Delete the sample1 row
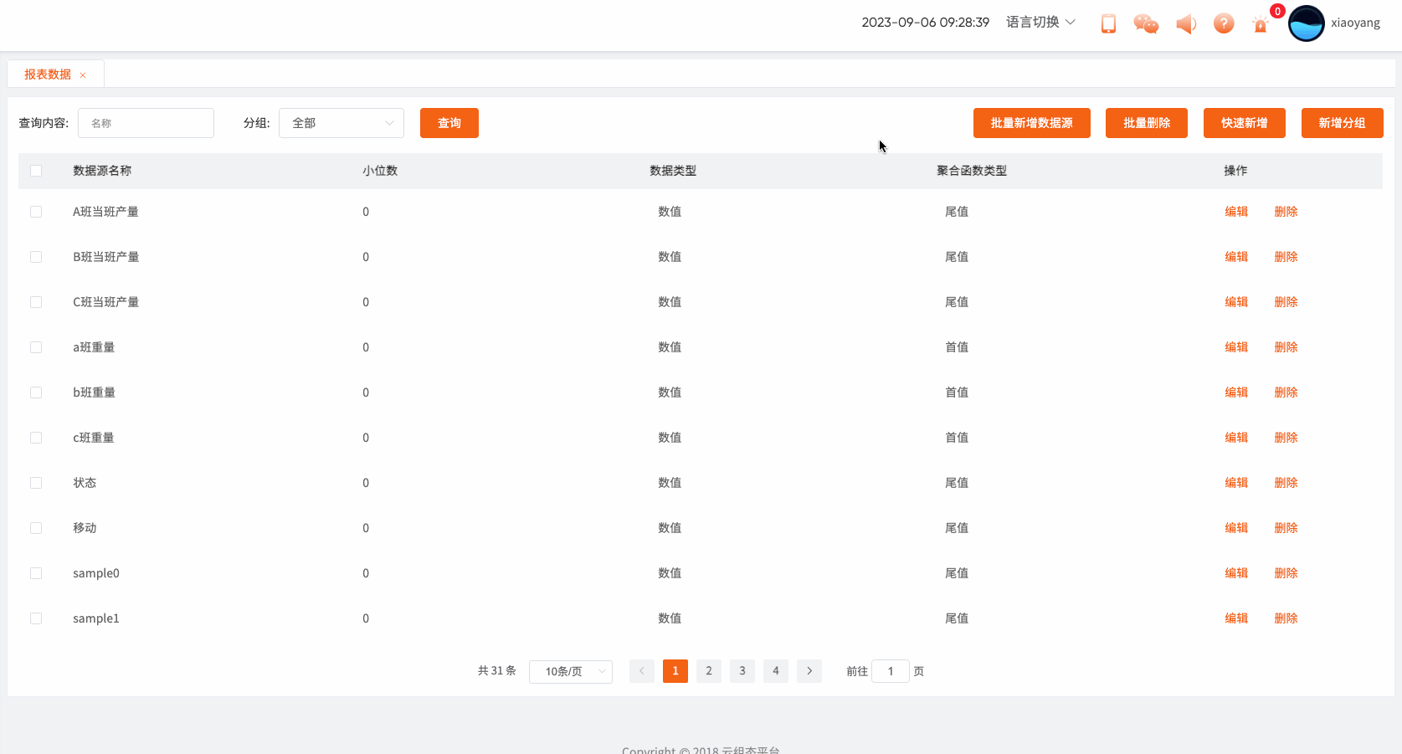This screenshot has height=754, width=1402. click(1286, 618)
